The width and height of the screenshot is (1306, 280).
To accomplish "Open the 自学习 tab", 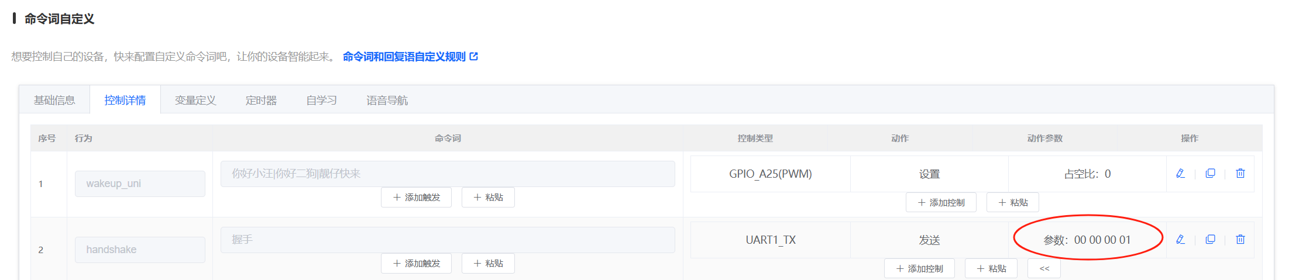I will click(x=321, y=101).
